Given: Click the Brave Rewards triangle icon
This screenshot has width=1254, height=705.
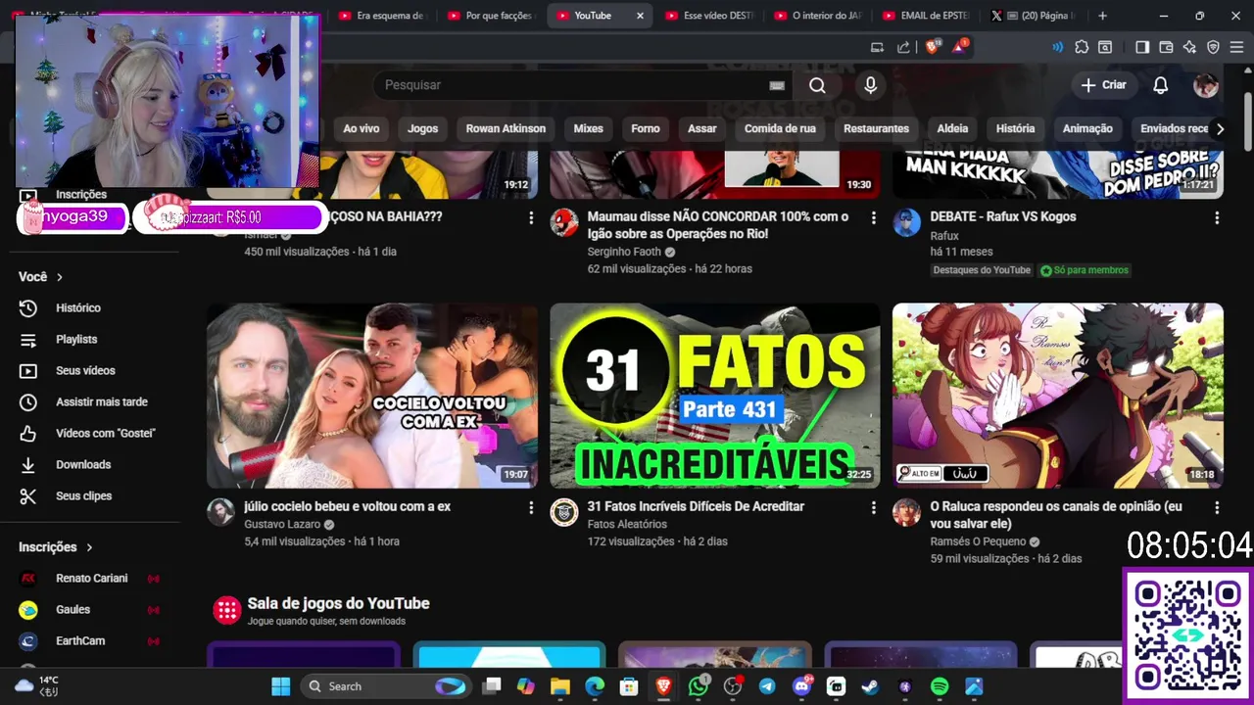Looking at the screenshot, I should click(x=960, y=47).
